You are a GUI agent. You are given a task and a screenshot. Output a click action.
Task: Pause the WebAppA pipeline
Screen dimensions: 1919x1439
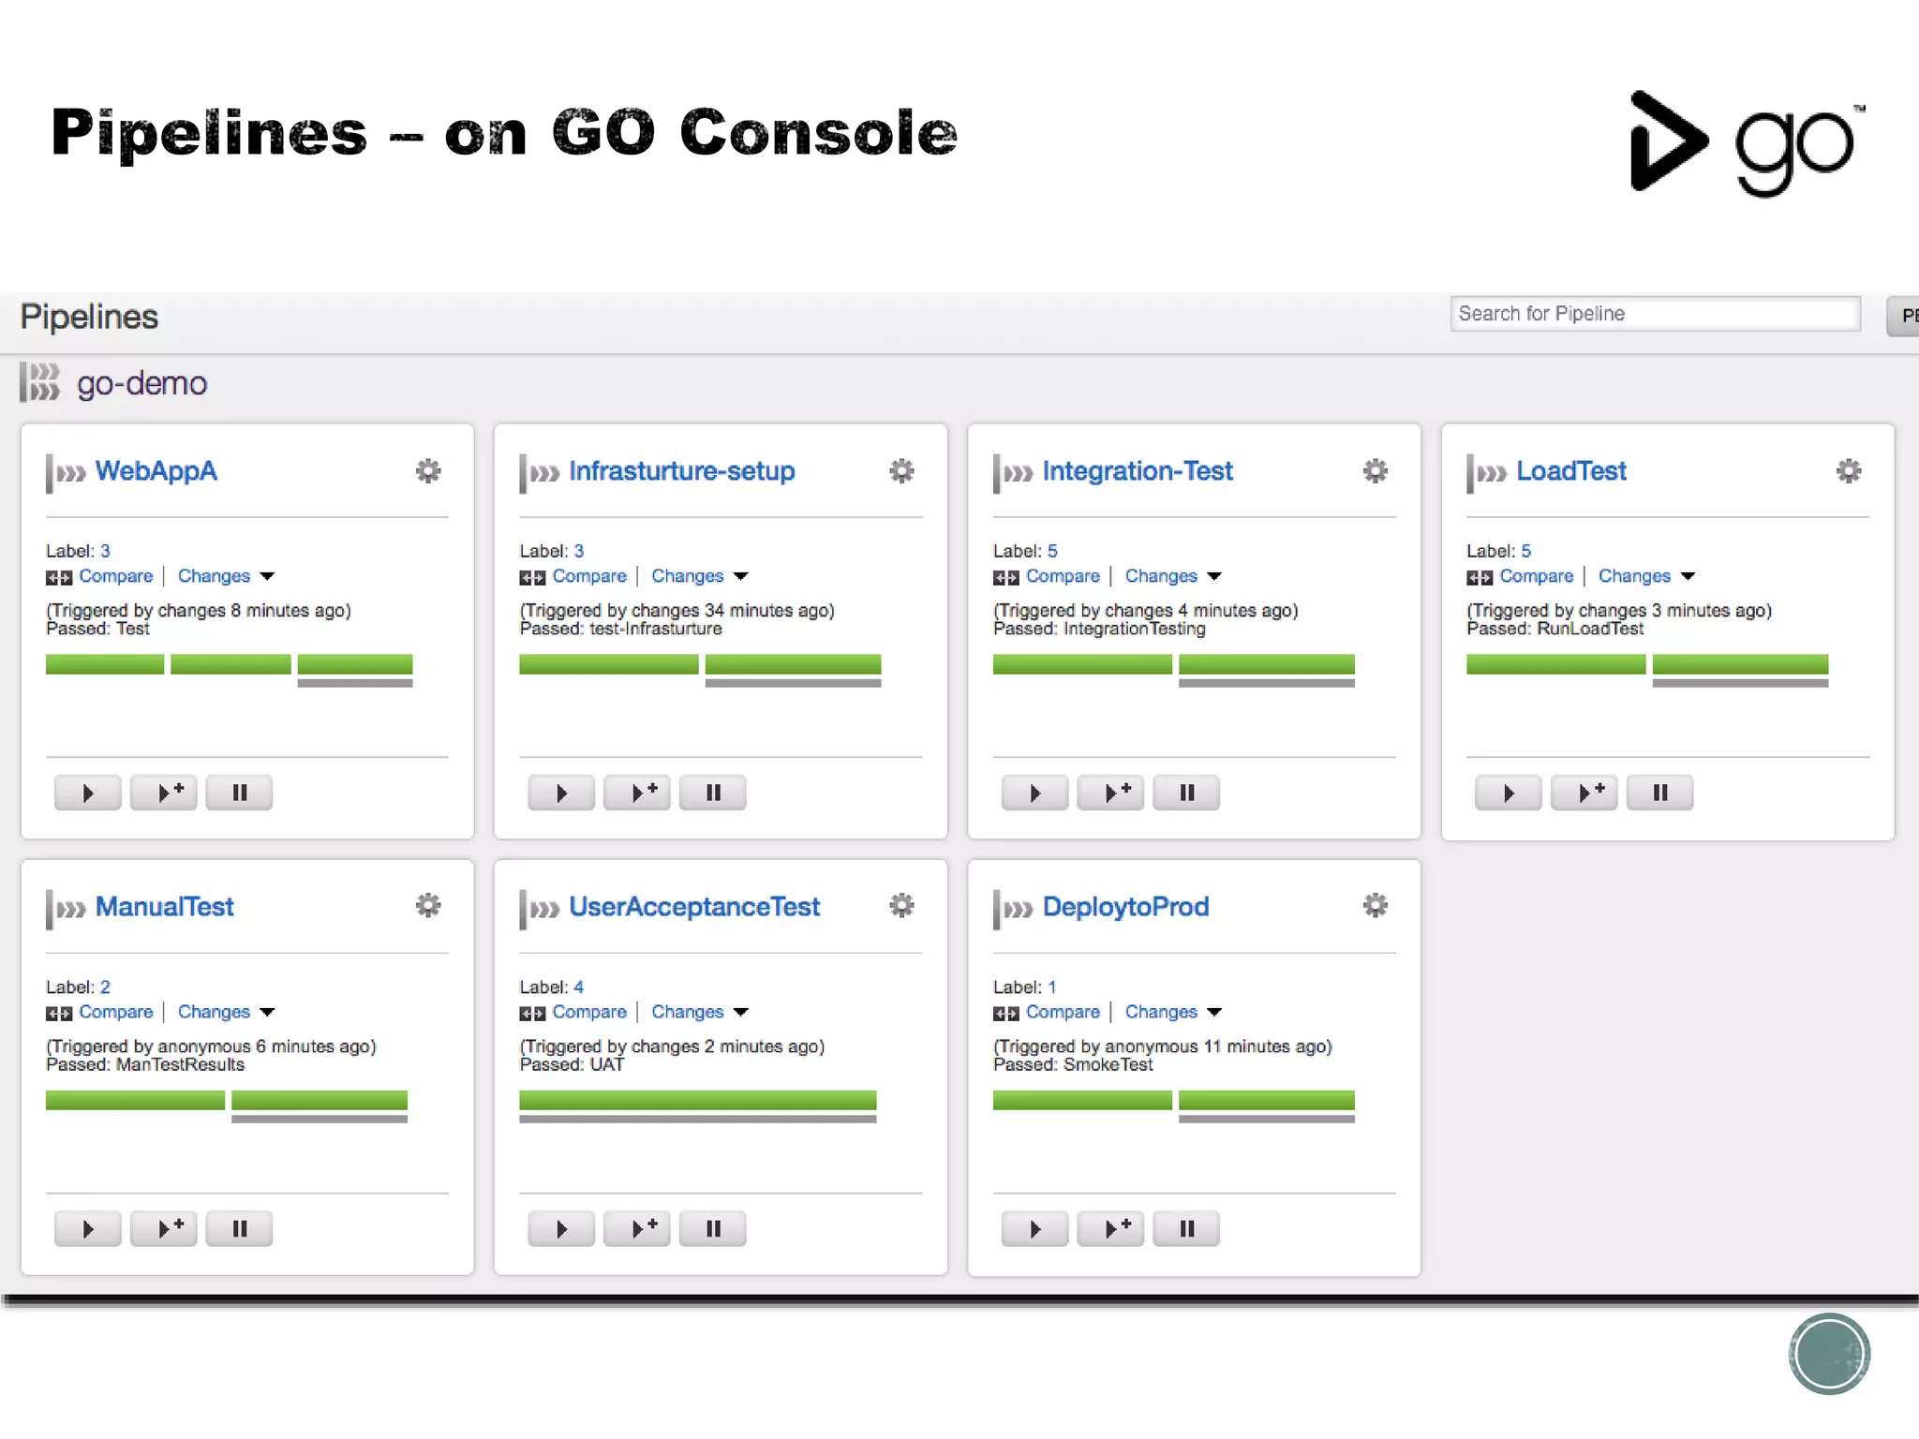click(239, 793)
